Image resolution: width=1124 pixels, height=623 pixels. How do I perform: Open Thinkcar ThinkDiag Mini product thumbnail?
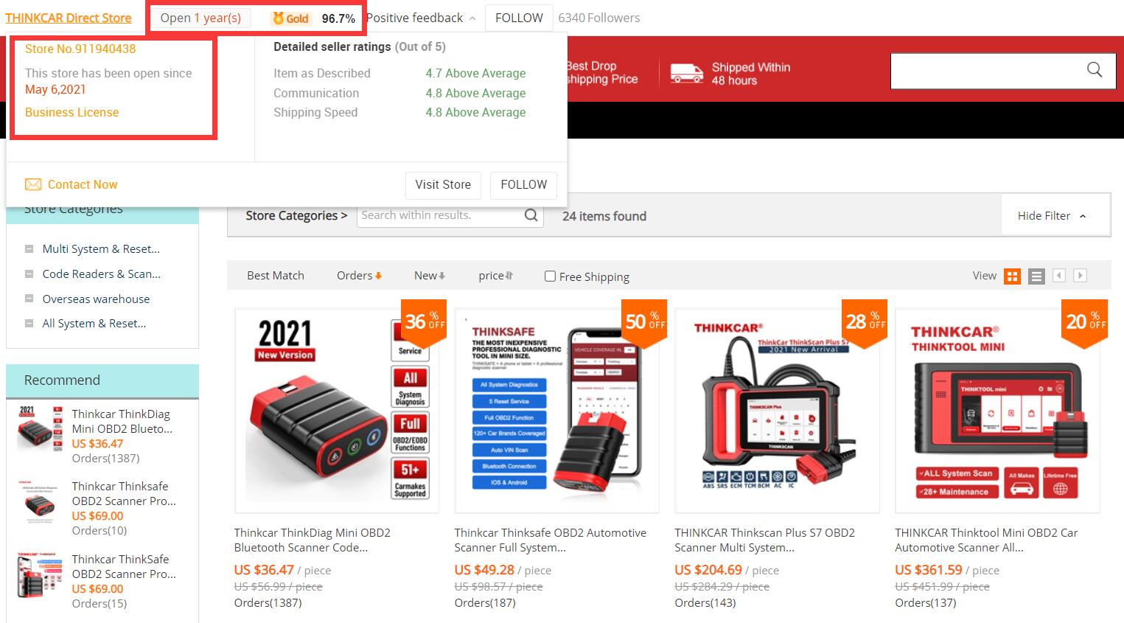point(337,411)
